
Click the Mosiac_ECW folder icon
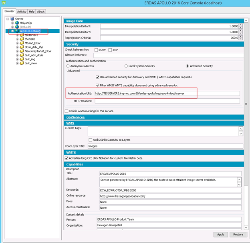click(x=22, y=43)
